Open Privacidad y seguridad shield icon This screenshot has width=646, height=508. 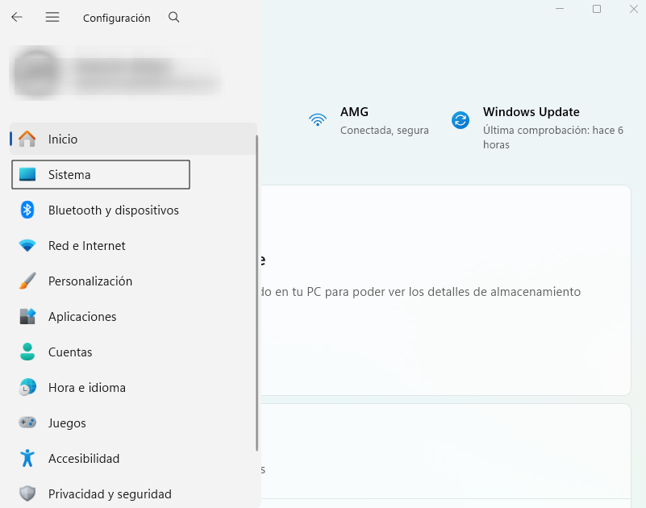pyautogui.click(x=25, y=493)
